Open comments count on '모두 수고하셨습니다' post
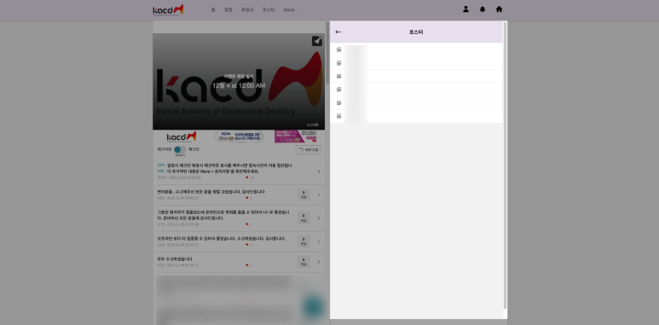Image resolution: width=659 pixels, height=325 pixels. click(303, 262)
